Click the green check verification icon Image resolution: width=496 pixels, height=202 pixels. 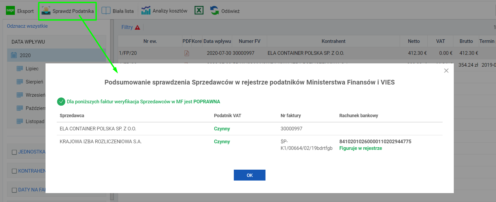click(61, 102)
